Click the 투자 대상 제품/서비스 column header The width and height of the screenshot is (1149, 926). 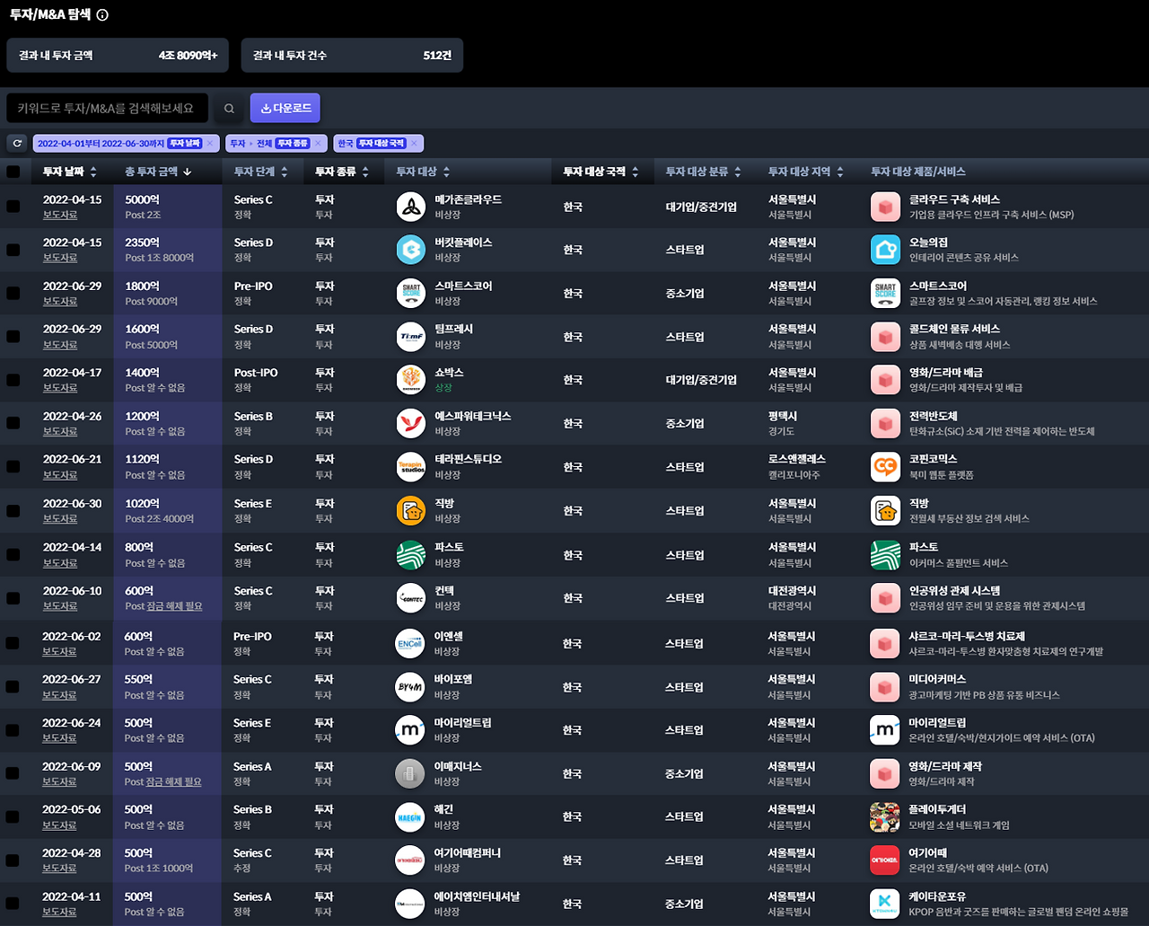click(x=918, y=172)
